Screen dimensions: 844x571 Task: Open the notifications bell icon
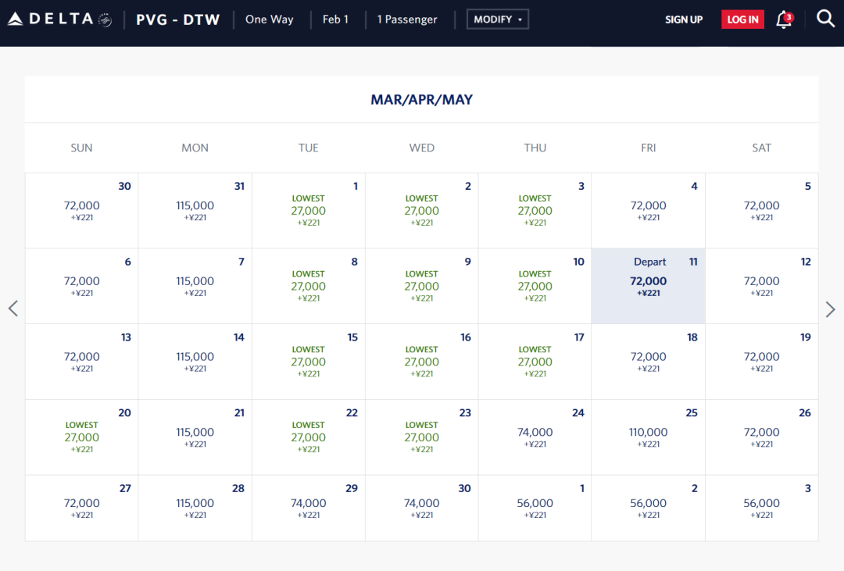click(x=784, y=20)
